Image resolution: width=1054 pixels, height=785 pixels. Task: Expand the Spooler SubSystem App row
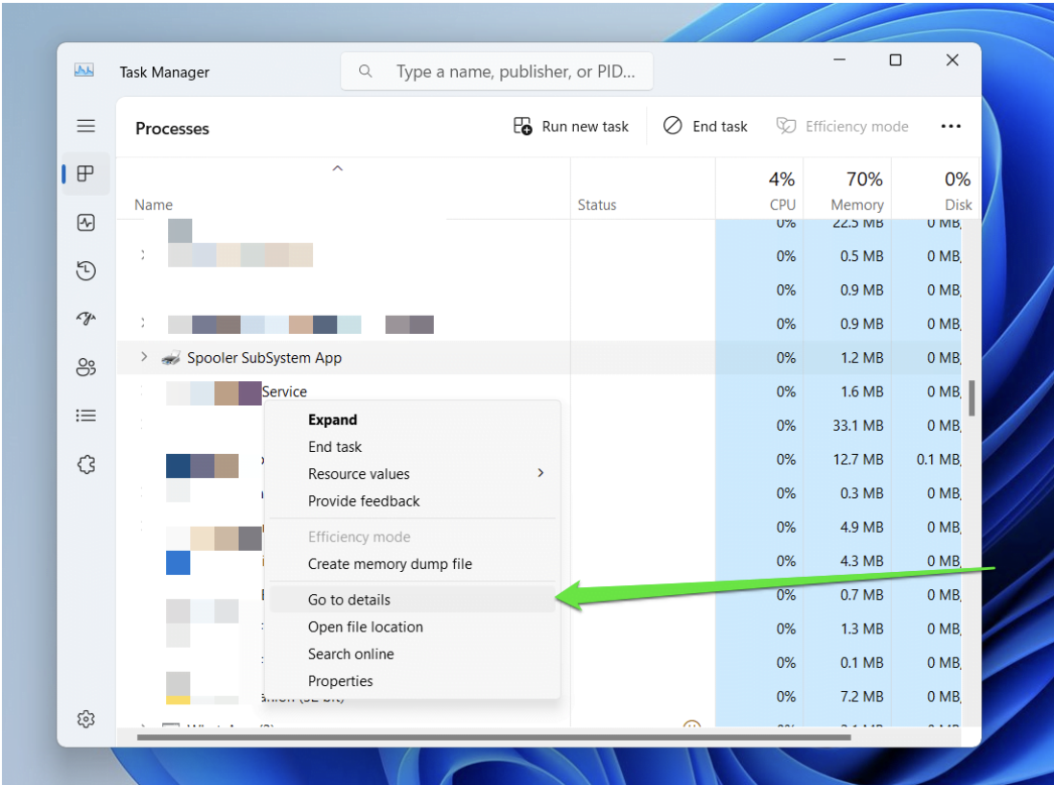pyautogui.click(x=143, y=357)
